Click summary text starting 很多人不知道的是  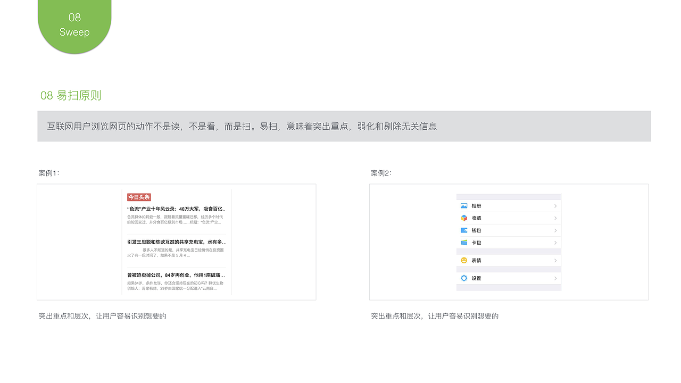(x=176, y=252)
